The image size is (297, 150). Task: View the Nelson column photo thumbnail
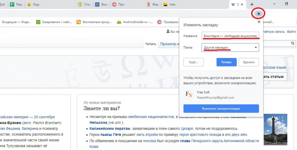click(275, 129)
